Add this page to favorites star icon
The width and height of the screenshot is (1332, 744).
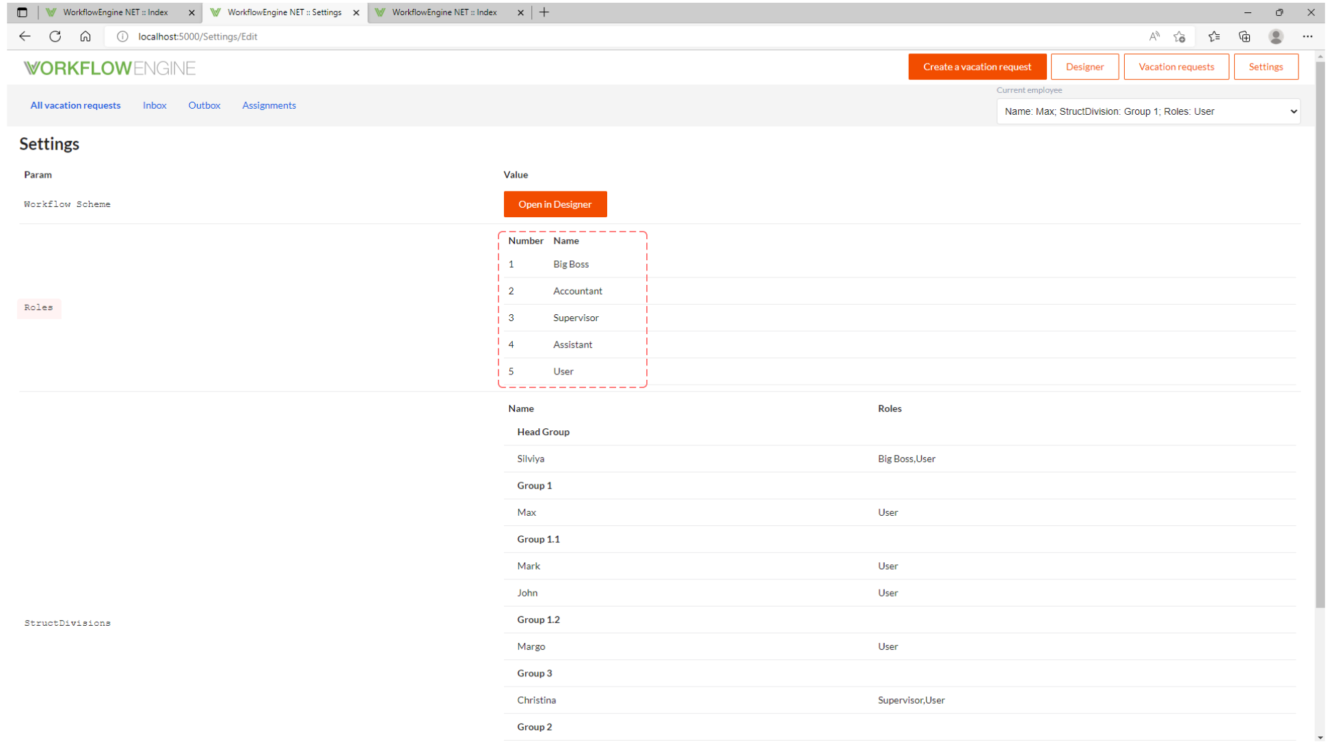coord(1180,36)
